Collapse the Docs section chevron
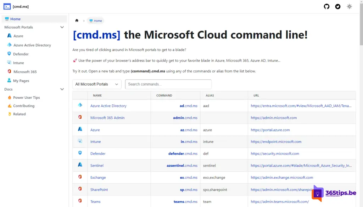363x207 pixels. pyautogui.click(x=62, y=90)
